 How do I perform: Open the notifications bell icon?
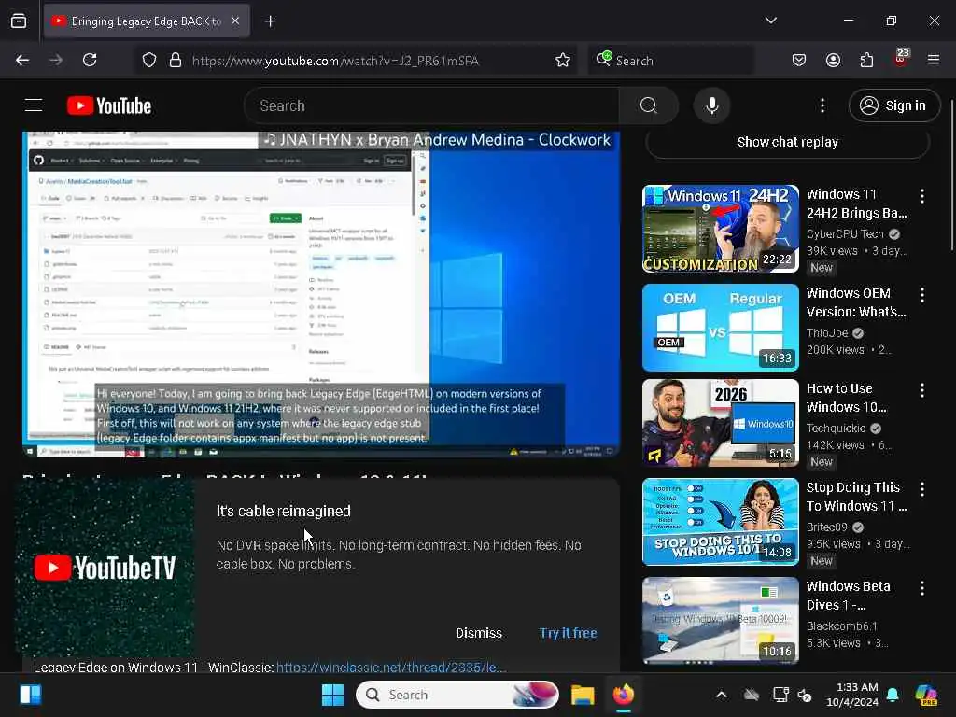893,695
